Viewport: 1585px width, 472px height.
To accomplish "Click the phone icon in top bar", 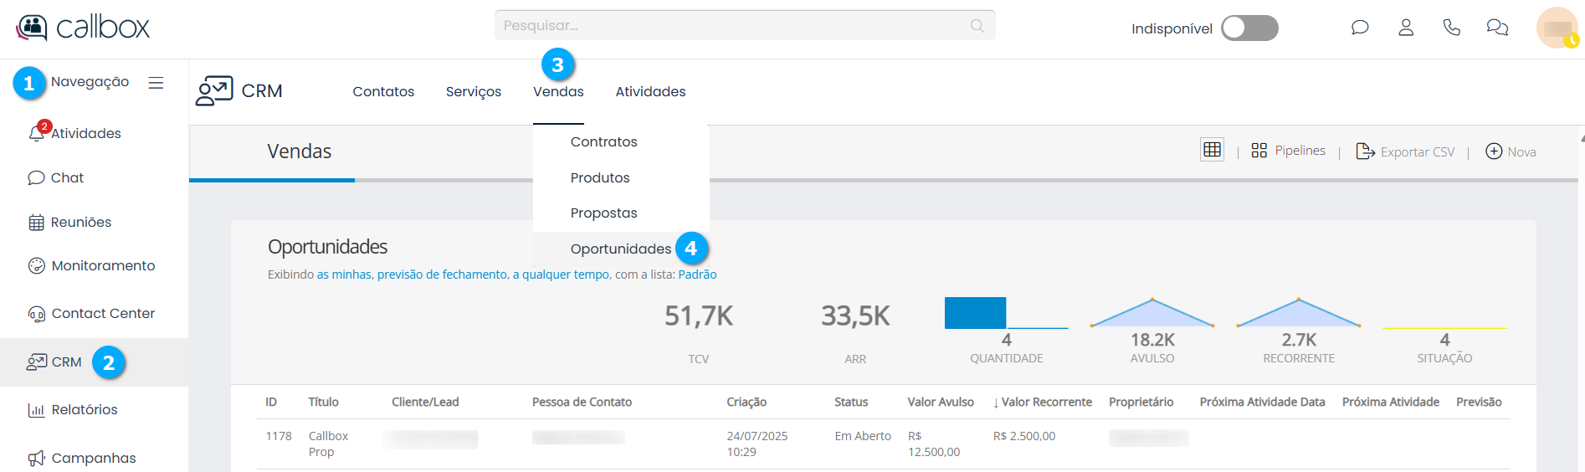I will pyautogui.click(x=1452, y=28).
